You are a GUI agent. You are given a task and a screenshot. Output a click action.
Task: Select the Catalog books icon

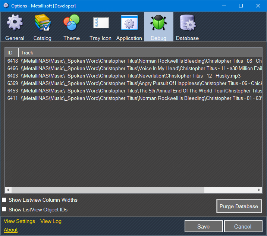click(43, 23)
